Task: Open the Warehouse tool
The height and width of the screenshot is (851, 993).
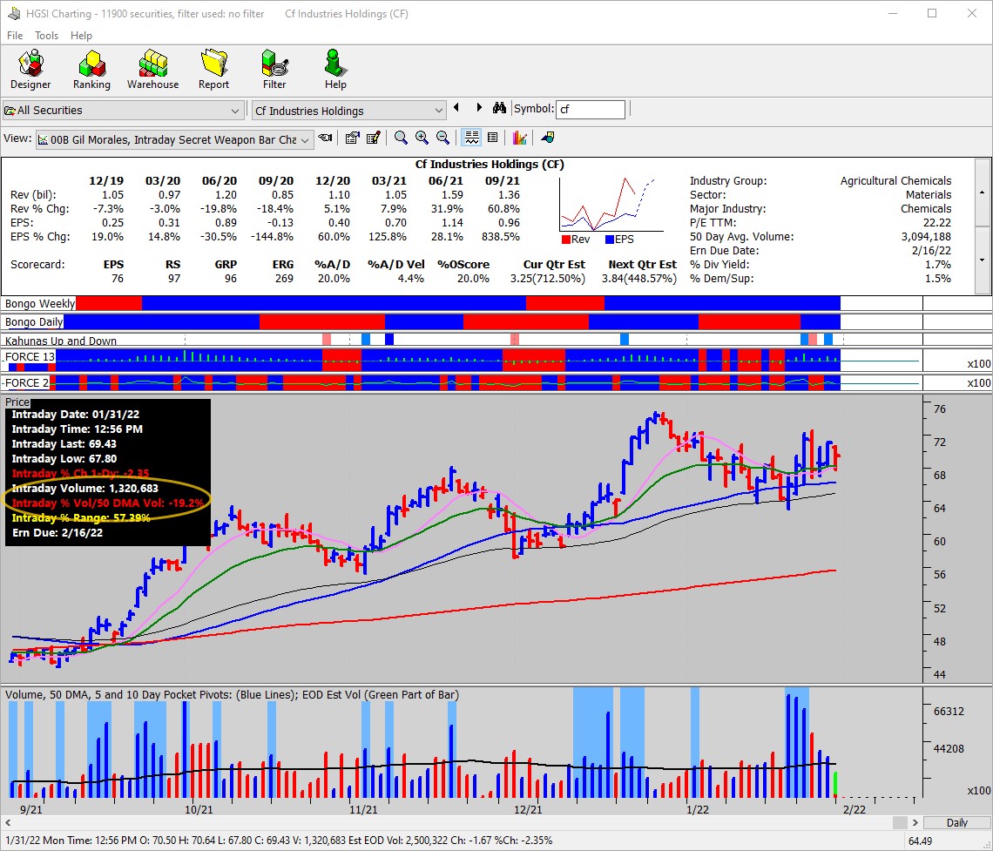Action: pos(152,70)
